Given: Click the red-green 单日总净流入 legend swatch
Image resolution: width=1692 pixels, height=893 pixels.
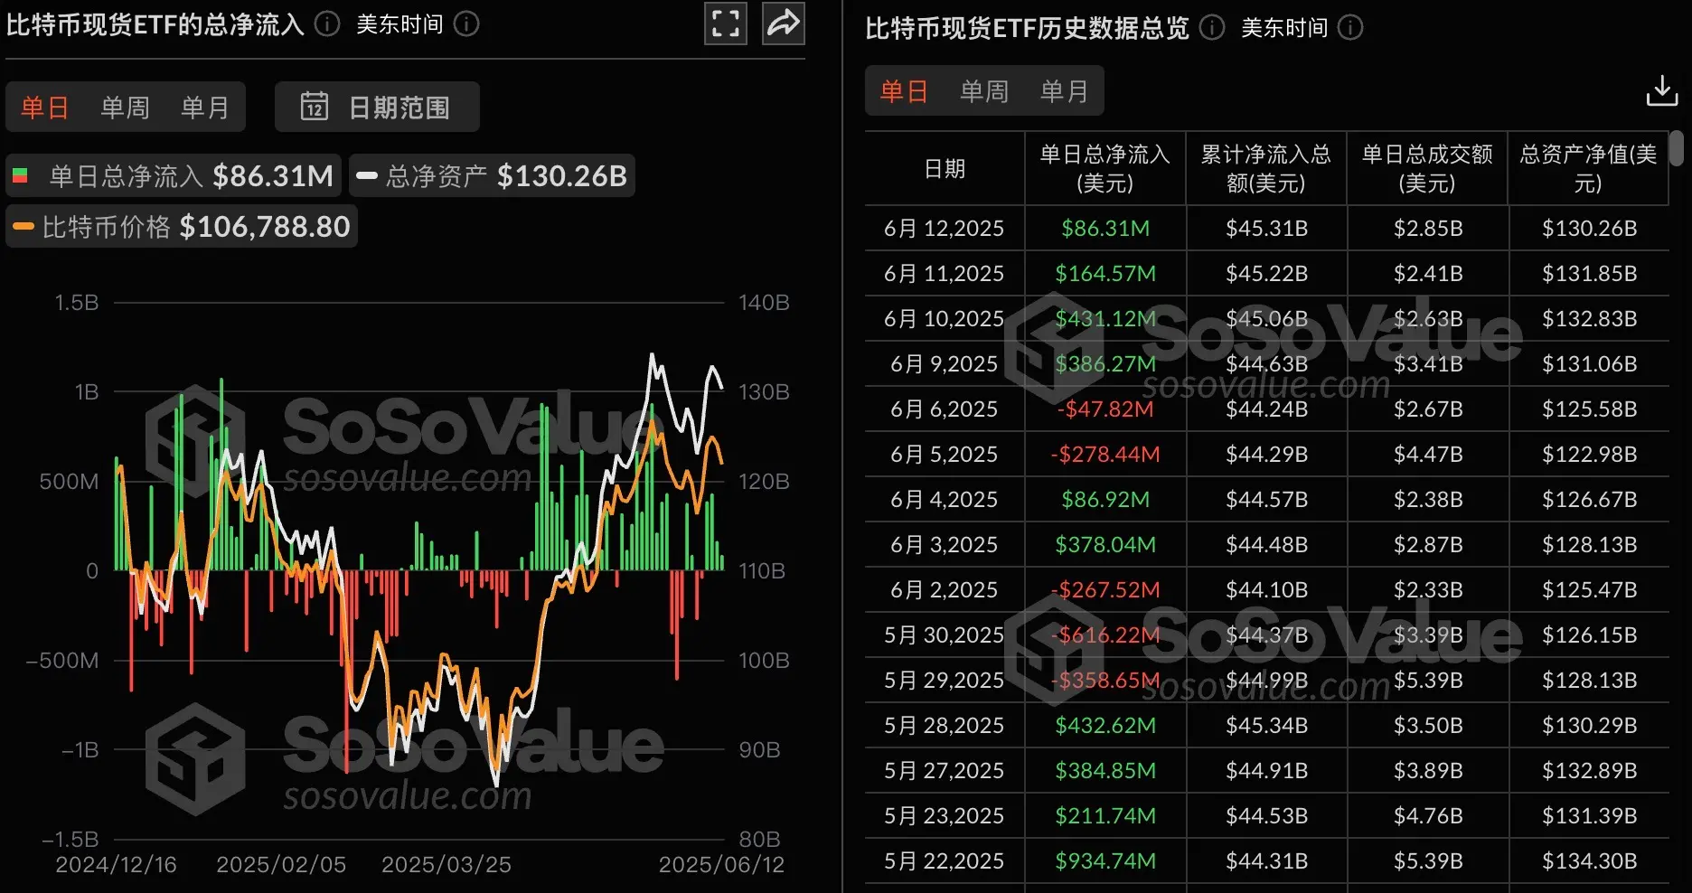Looking at the screenshot, I should (x=20, y=175).
